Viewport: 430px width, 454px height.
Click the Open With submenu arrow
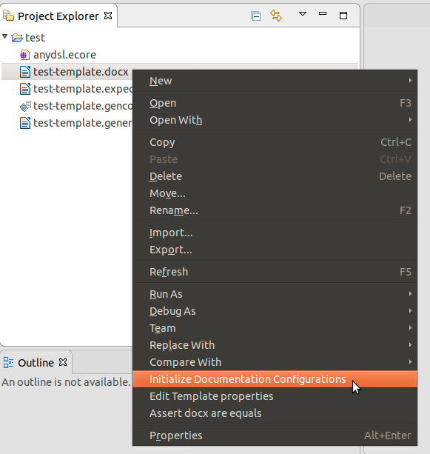[410, 119]
